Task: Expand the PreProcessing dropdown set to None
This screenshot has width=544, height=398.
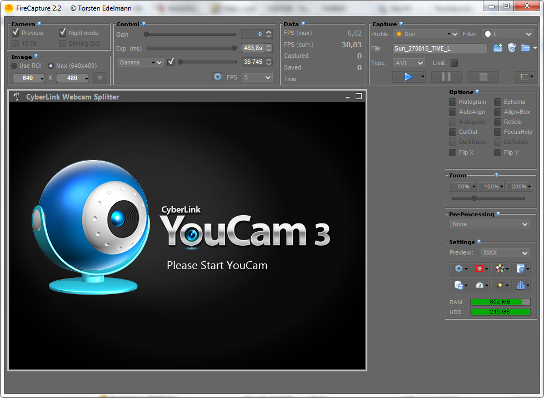Action: [490, 224]
